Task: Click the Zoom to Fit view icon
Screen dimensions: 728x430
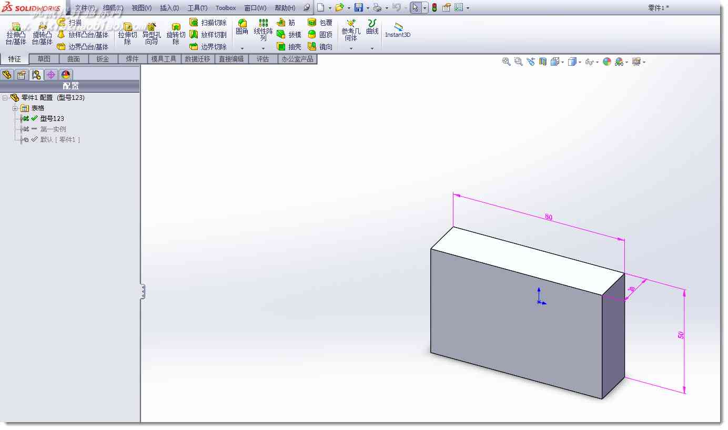Action: tap(507, 62)
